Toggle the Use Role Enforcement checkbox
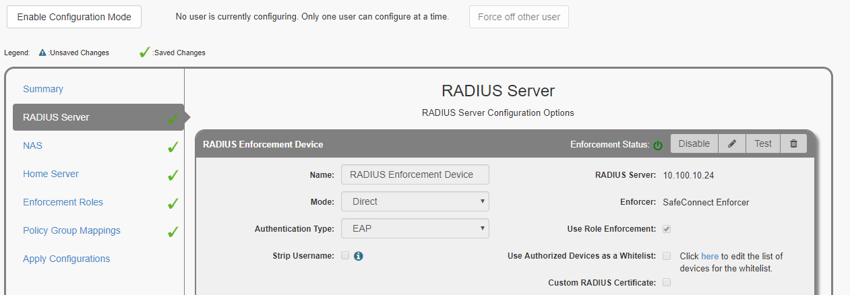Image resolution: width=850 pixels, height=295 pixels. 667,229
